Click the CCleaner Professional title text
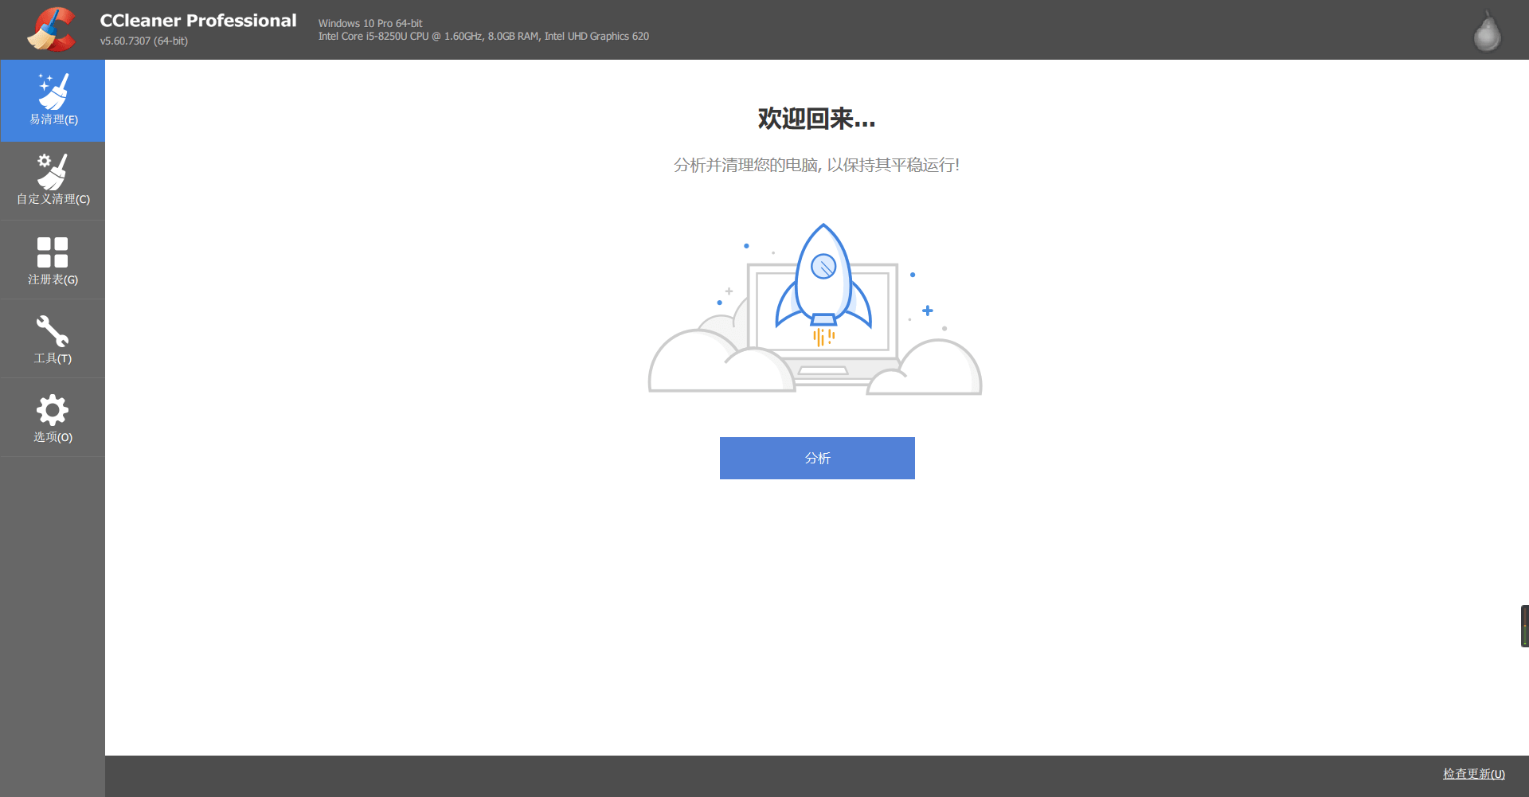Image resolution: width=1529 pixels, height=797 pixels. click(198, 21)
